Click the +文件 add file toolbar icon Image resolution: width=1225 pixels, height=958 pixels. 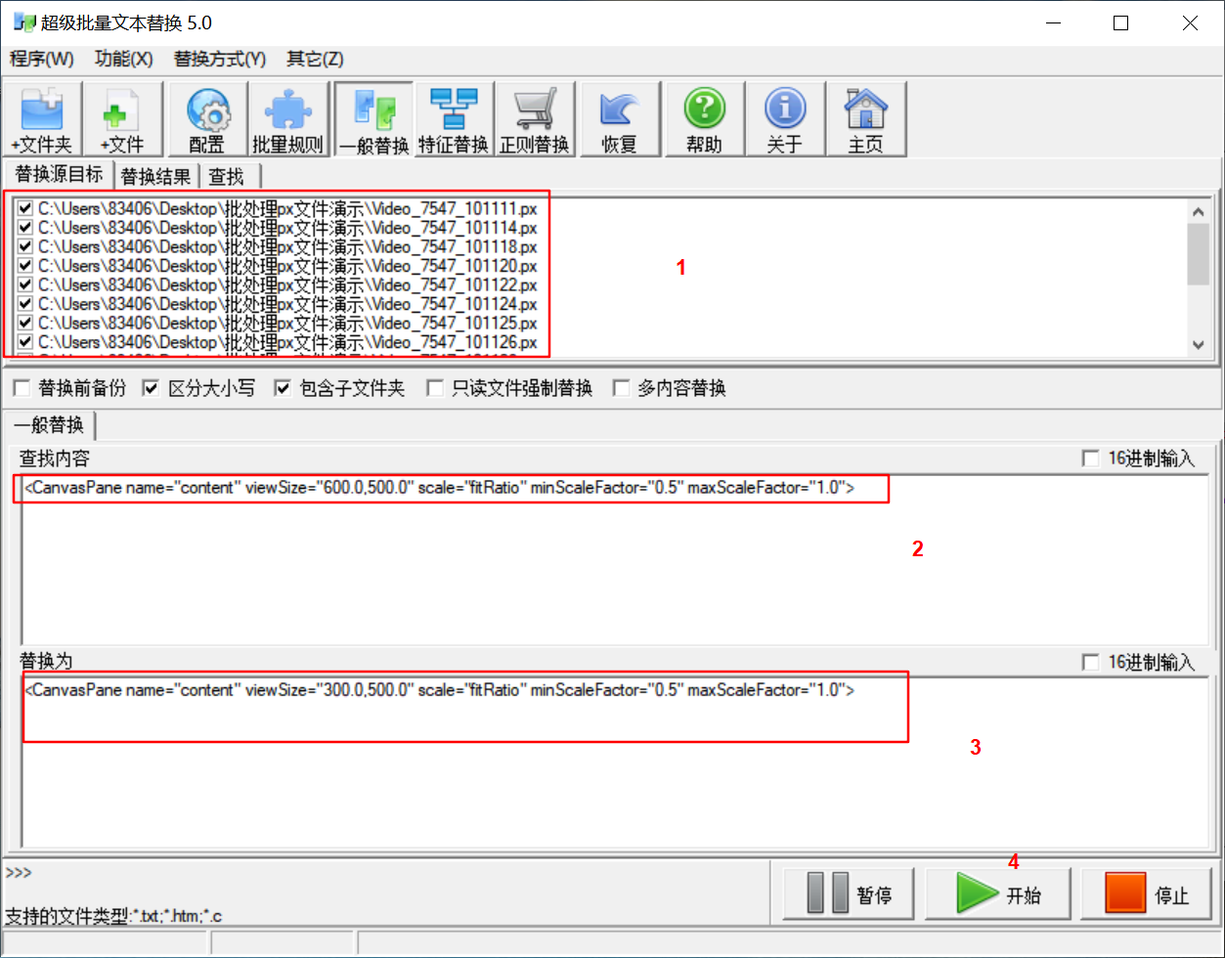121,119
